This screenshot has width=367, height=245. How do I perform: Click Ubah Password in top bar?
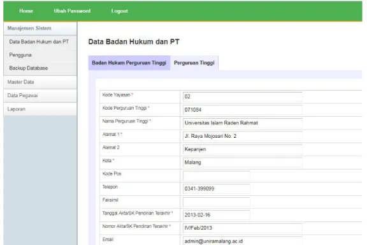coord(72,11)
